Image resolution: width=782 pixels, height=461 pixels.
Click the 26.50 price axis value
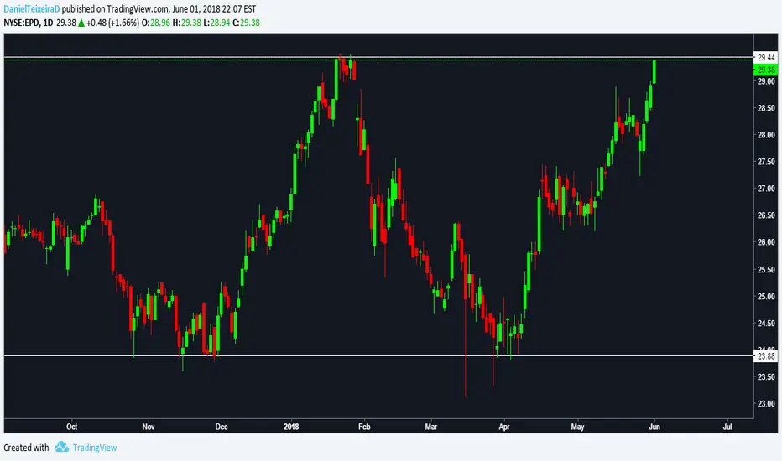(766, 215)
